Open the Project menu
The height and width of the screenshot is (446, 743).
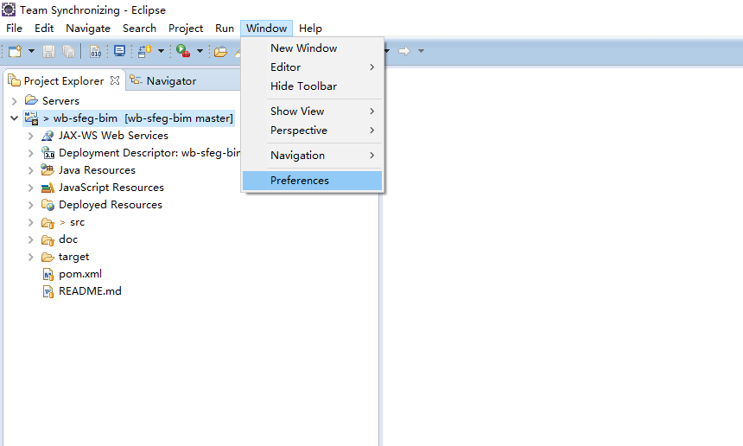pyautogui.click(x=186, y=29)
